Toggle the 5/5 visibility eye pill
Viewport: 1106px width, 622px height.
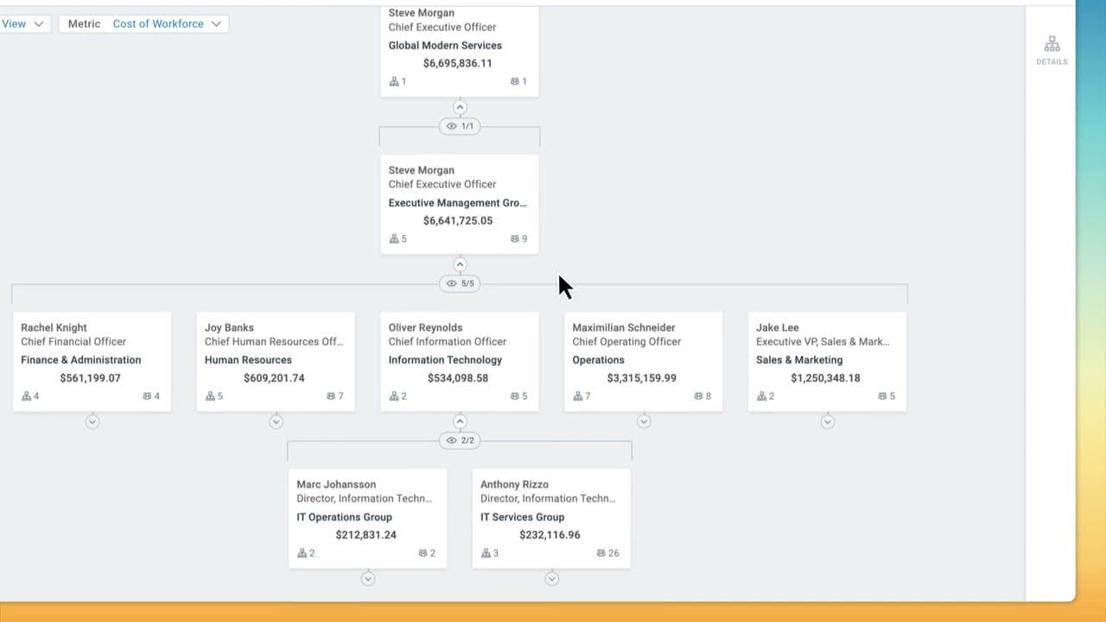[x=460, y=283]
